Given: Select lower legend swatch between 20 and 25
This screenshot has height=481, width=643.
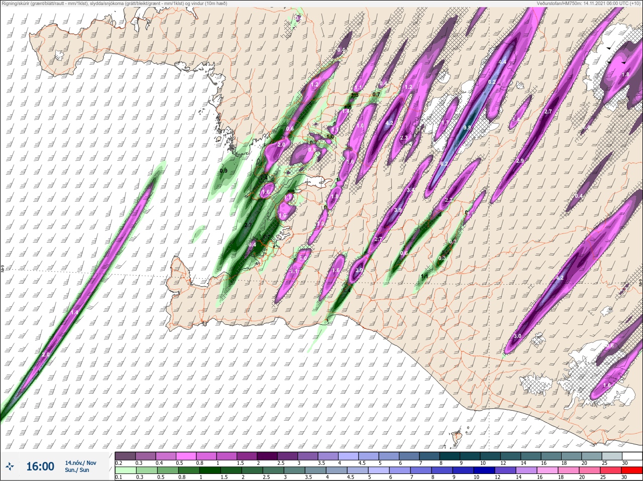Looking at the screenshot, I should tap(591, 470).
